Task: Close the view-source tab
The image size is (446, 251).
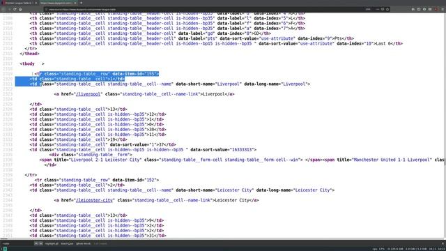Action: [75, 3]
